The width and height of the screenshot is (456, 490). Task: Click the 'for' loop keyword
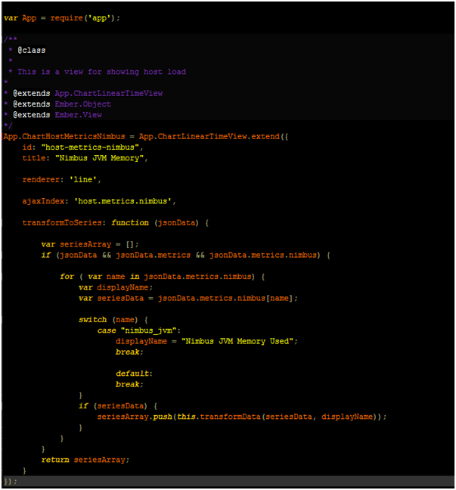pos(67,277)
